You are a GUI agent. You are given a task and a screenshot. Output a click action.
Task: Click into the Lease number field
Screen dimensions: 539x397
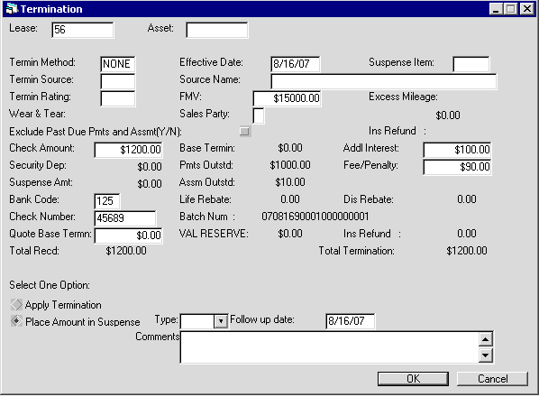[x=83, y=30]
